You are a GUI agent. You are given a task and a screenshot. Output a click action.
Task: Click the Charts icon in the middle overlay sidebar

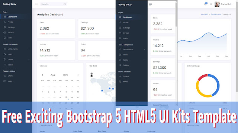[120, 76]
